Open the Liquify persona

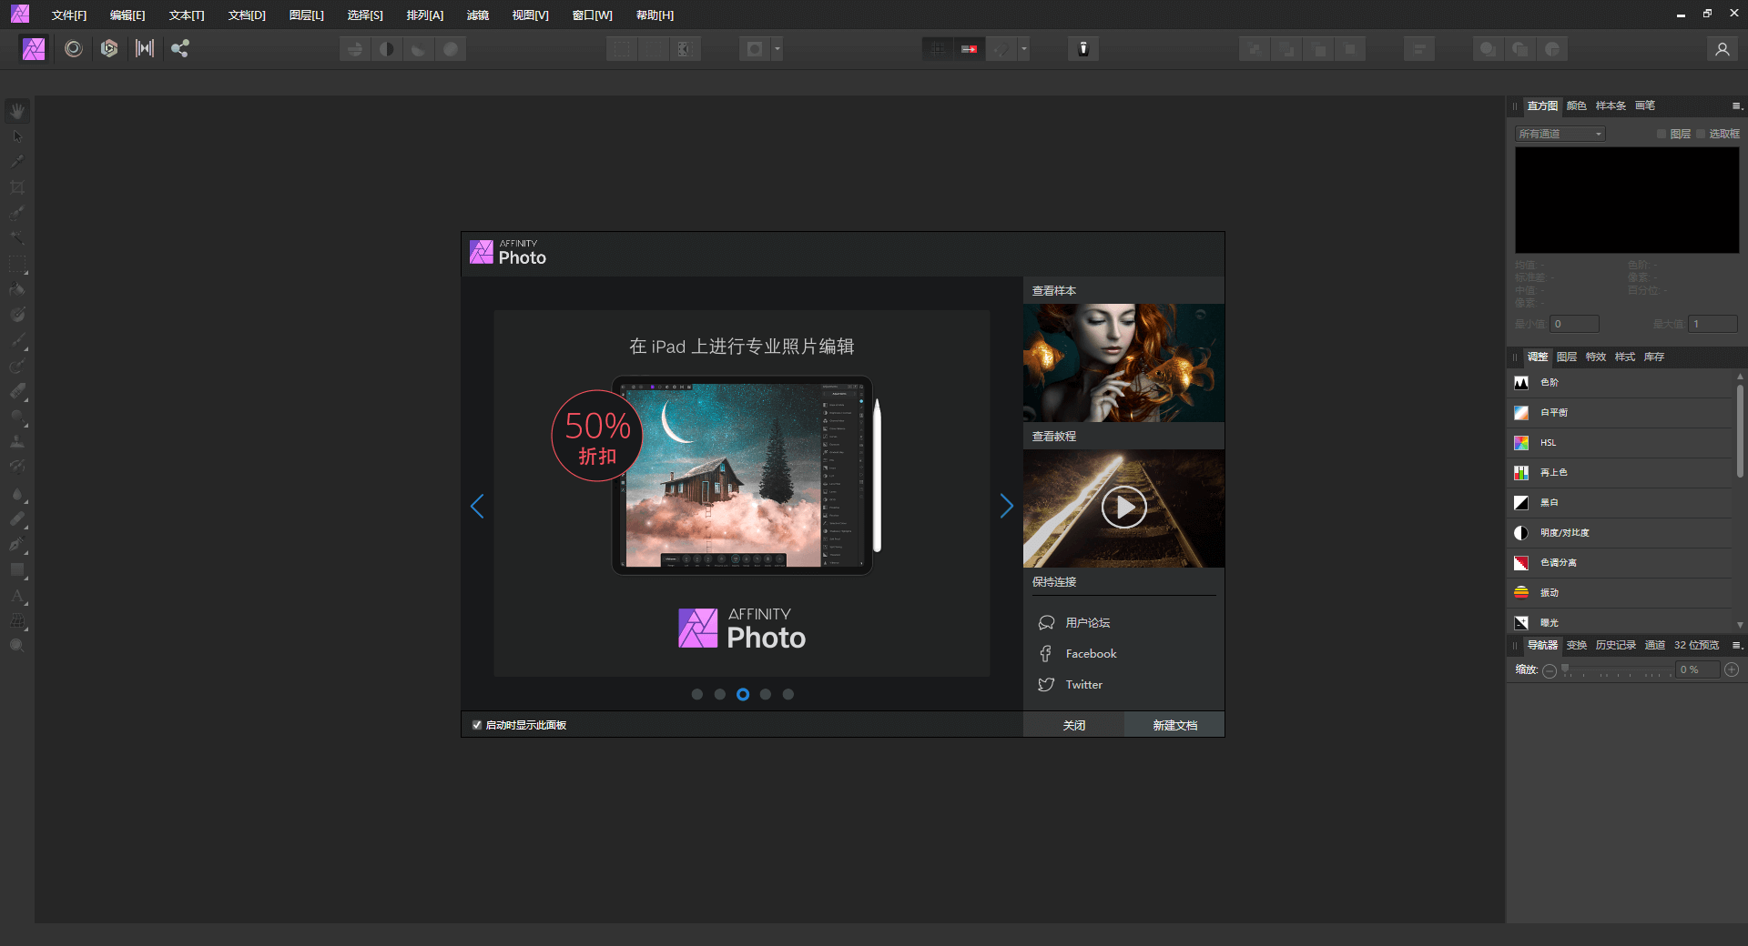[74, 49]
